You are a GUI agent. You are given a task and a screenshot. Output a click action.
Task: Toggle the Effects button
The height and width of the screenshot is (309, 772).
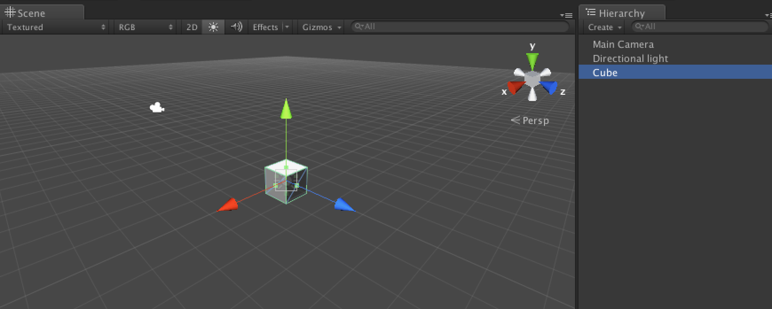pos(265,27)
